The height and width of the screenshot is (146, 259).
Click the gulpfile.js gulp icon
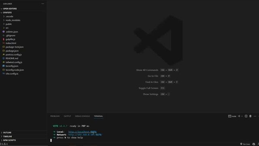click(4, 39)
